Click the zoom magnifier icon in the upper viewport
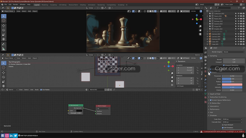Image resolution: width=246 pixels, height=138 pixels. (200, 26)
